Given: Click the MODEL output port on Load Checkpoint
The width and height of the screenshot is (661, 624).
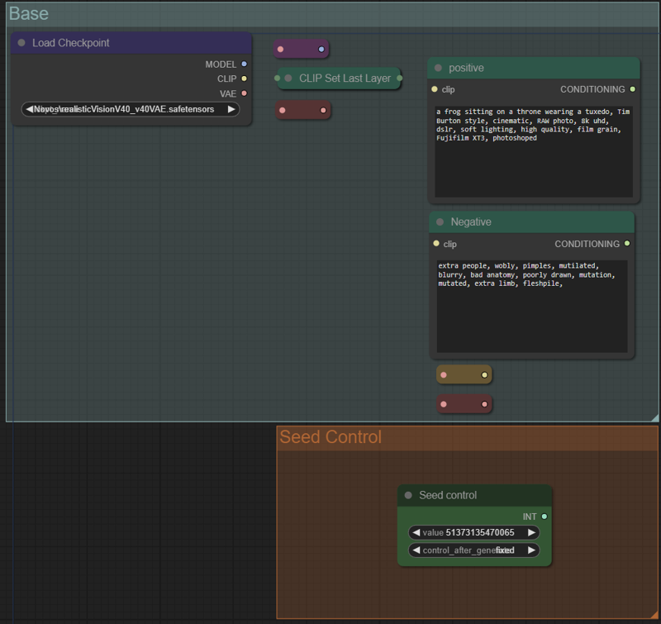Looking at the screenshot, I should pos(244,64).
